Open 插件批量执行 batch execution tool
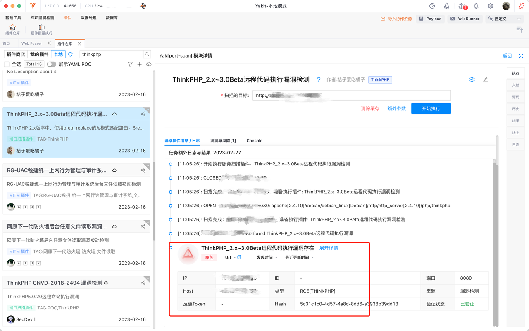Screen dimensions: 529x331 tap(41, 30)
